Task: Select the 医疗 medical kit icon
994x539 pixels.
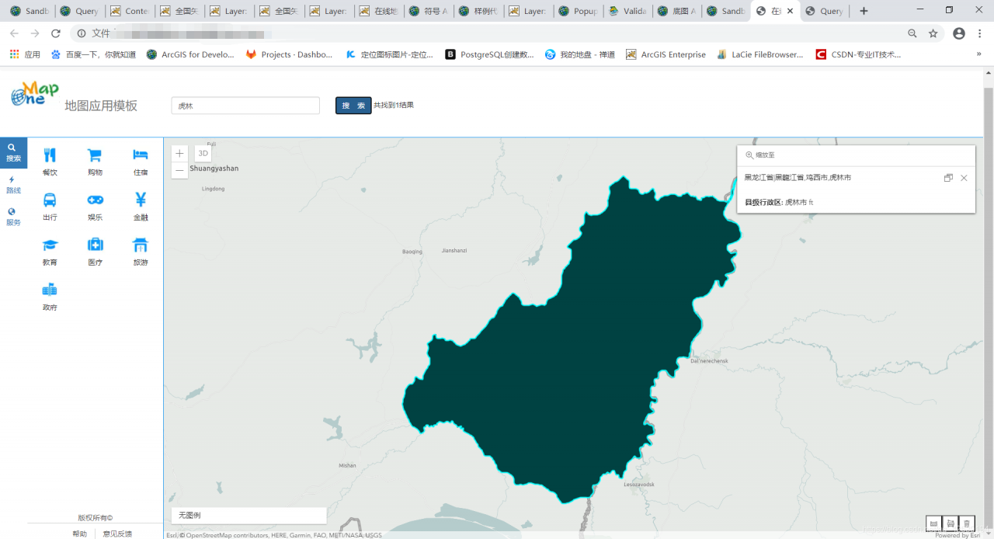Action: (95, 245)
